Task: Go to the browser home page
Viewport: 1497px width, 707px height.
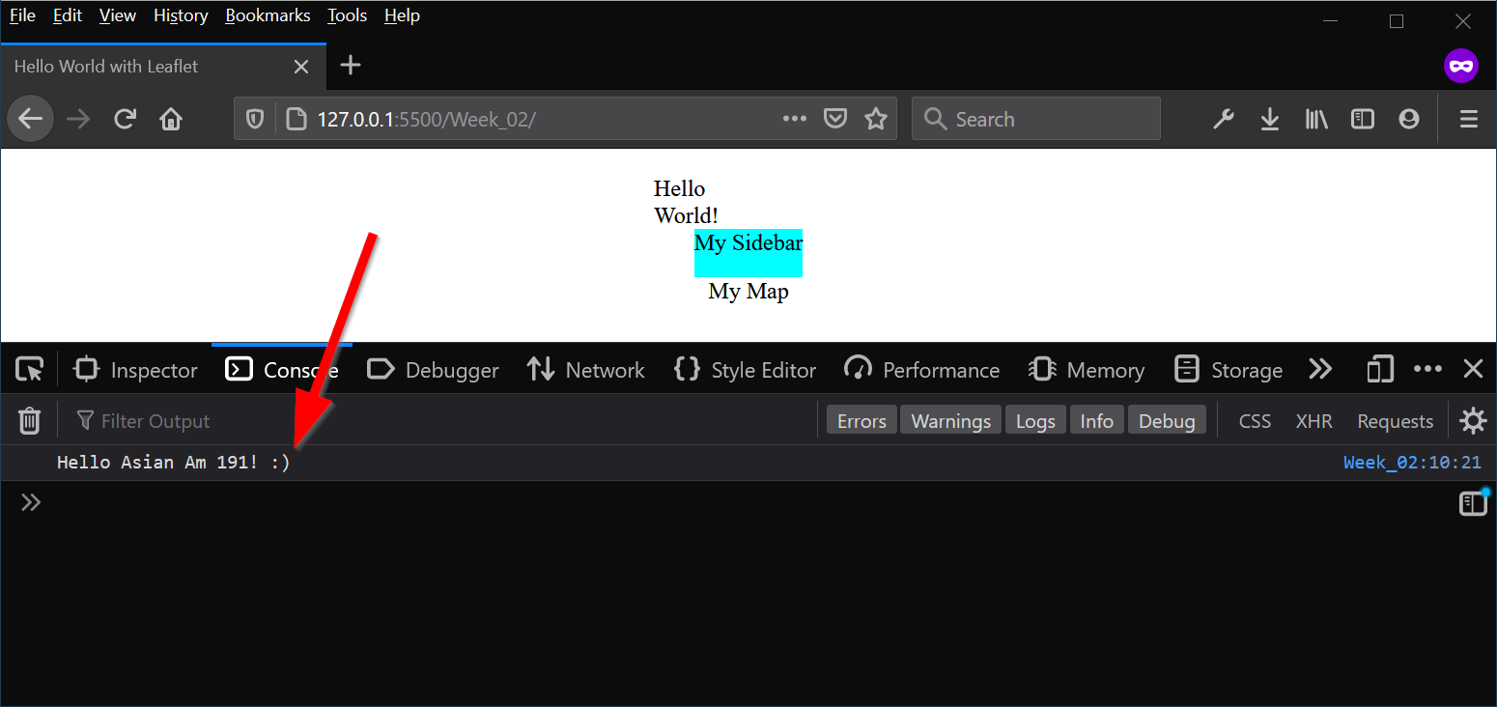Action: coord(171,119)
